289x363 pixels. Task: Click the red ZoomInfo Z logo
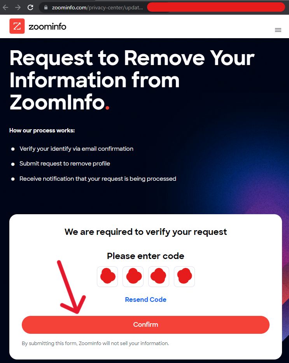coord(17,26)
